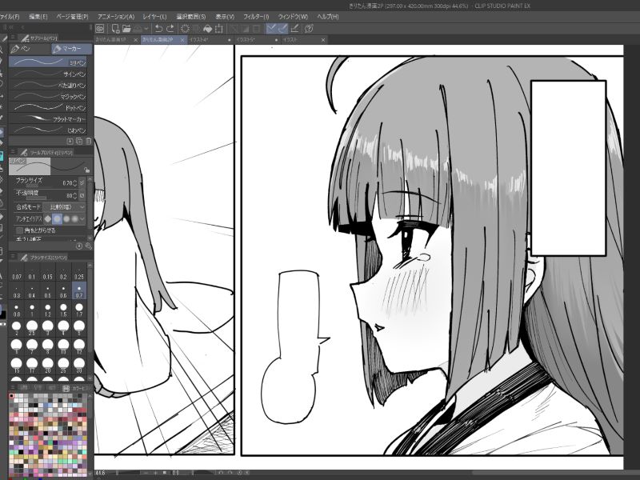640x480 pixels.
Task: Click the 不透明度 stepper arrows
Action: pos(75,195)
